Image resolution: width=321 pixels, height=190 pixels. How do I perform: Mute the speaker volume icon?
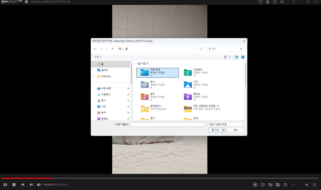click(39, 185)
